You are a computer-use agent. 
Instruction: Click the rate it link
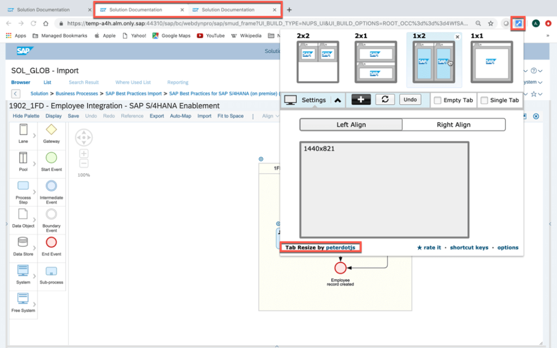429,247
